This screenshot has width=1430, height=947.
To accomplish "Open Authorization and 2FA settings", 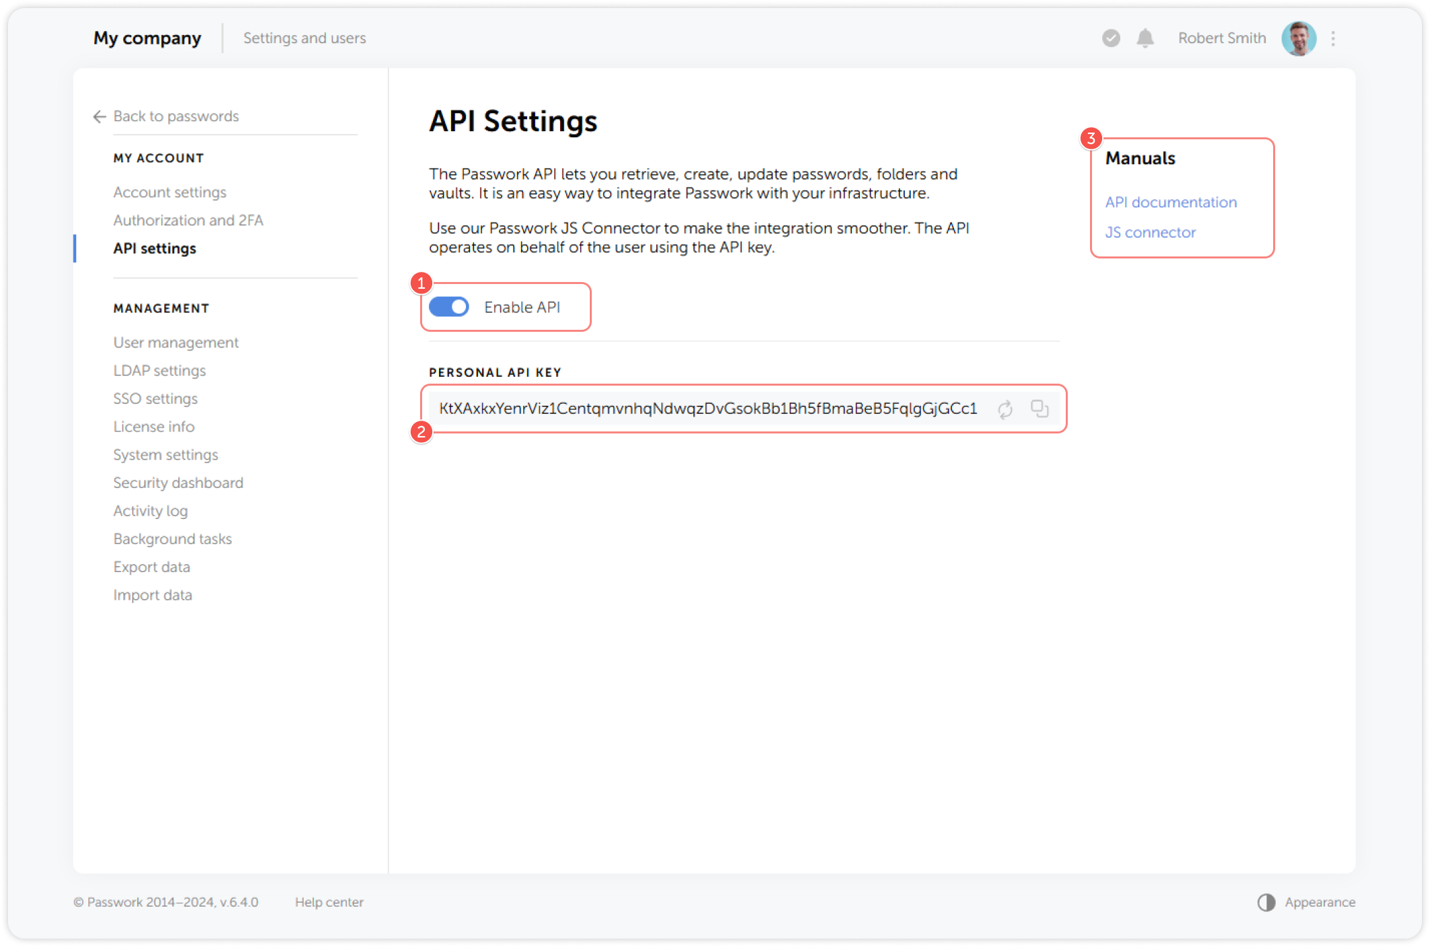I will tap(188, 220).
